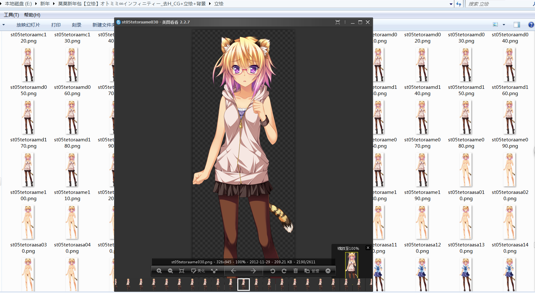535x293 pixels.
Task: Toggle the Explorer preview pane icon
Action: (x=517, y=25)
